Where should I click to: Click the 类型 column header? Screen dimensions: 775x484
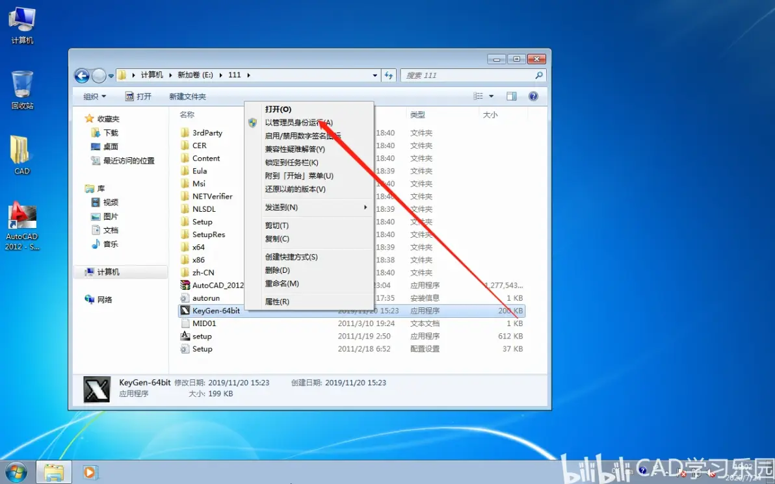[x=417, y=114]
